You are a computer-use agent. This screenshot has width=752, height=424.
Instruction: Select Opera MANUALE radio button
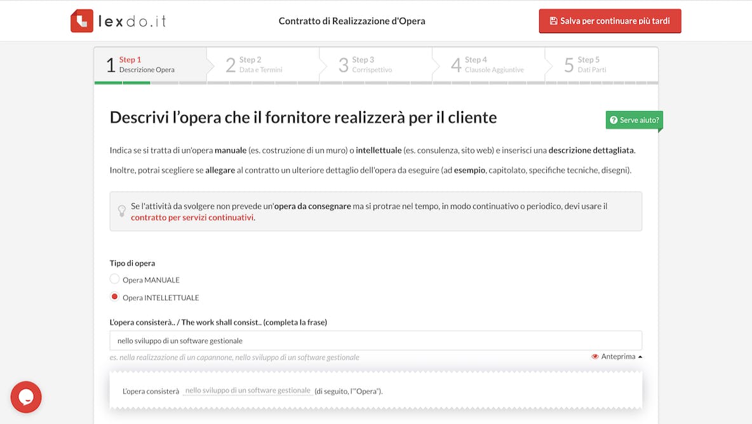coord(115,279)
